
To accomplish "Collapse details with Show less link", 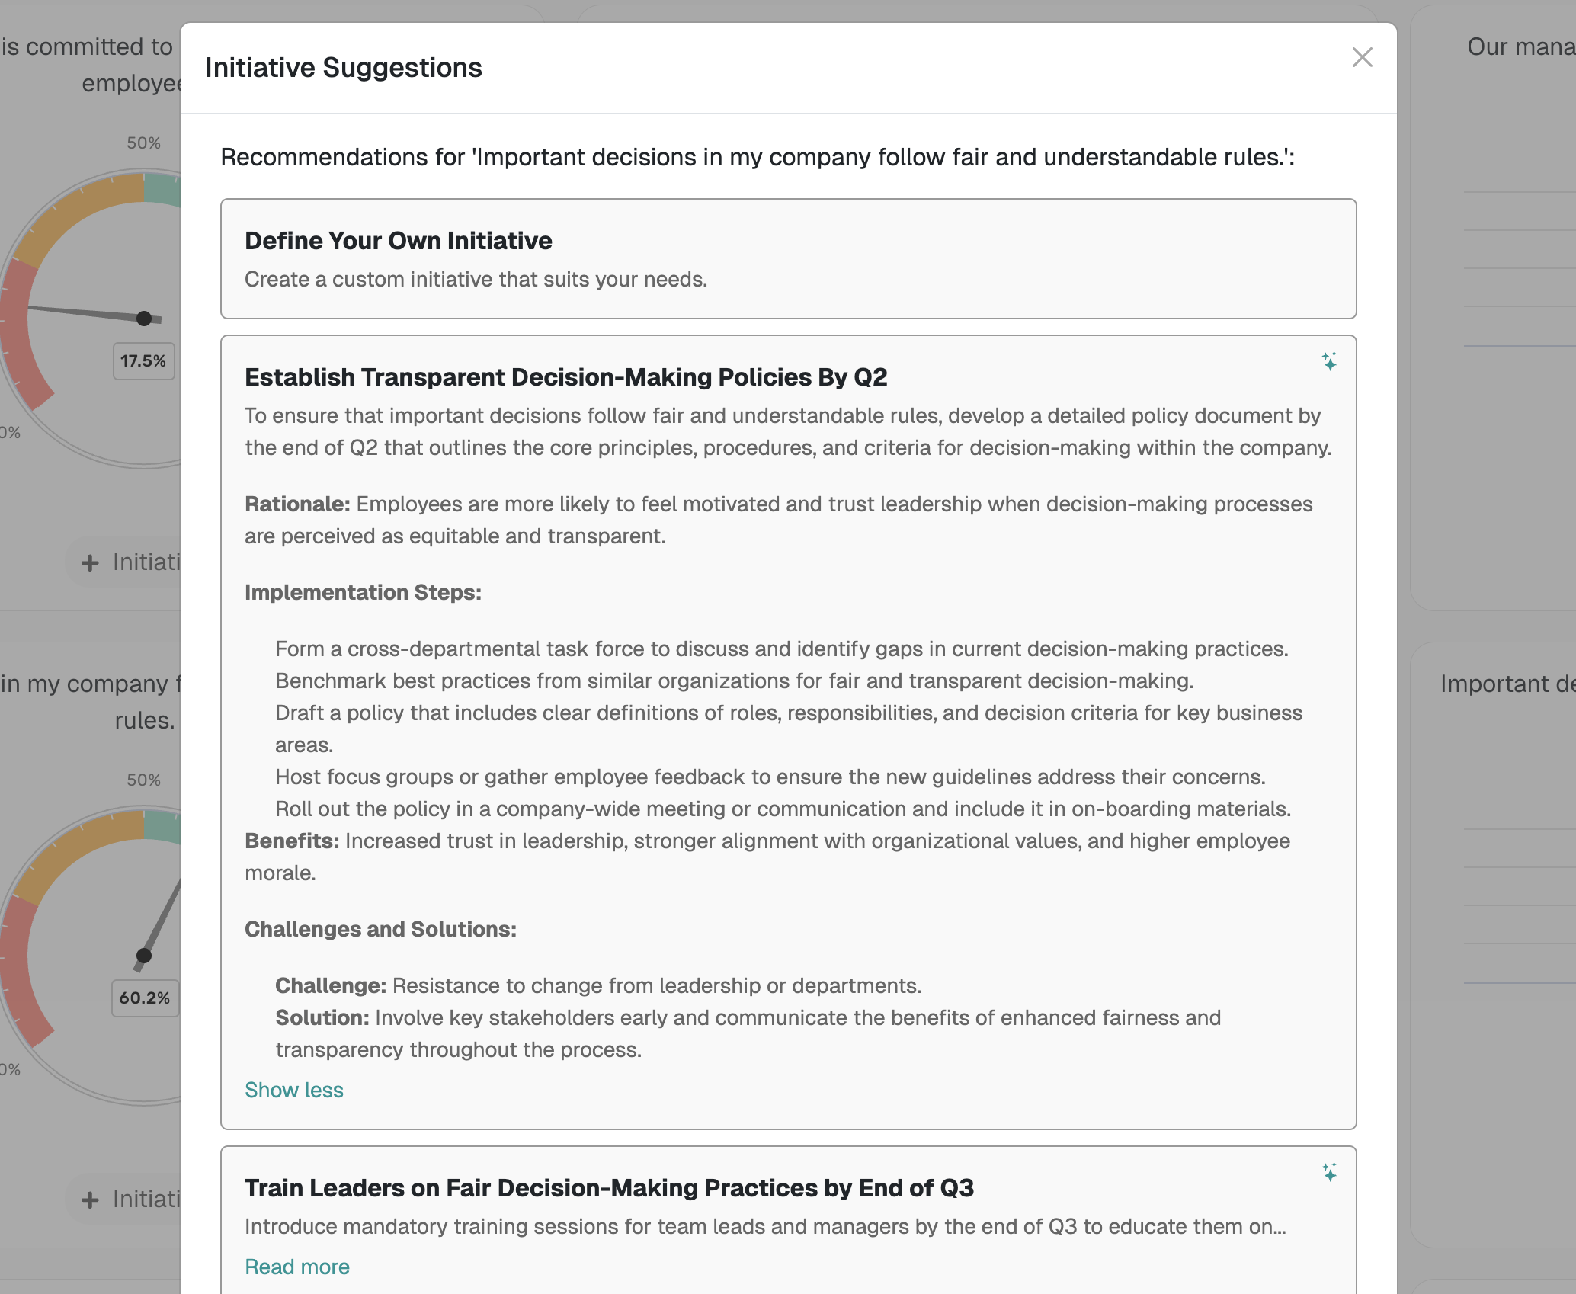I will pyautogui.click(x=293, y=1090).
